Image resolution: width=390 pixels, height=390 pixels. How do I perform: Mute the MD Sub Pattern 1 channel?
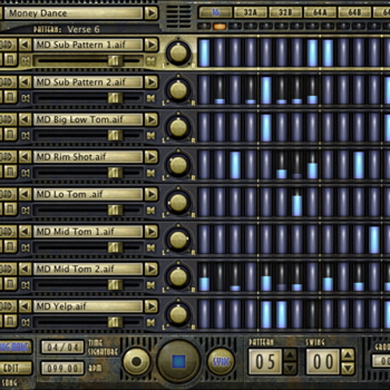(x=10, y=59)
